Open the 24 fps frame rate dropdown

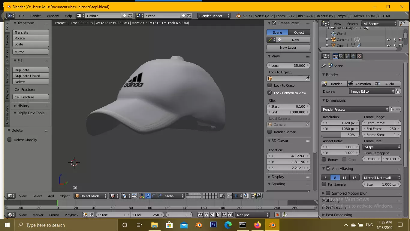point(381,147)
